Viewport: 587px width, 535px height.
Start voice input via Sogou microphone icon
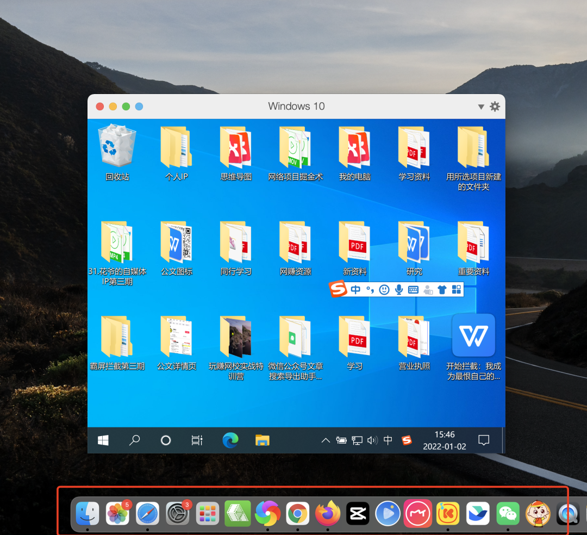[399, 290]
